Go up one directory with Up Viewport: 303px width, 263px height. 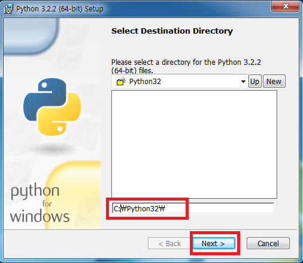click(255, 82)
